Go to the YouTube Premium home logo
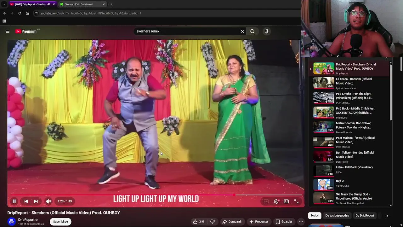403x227 pixels. click(x=26, y=31)
